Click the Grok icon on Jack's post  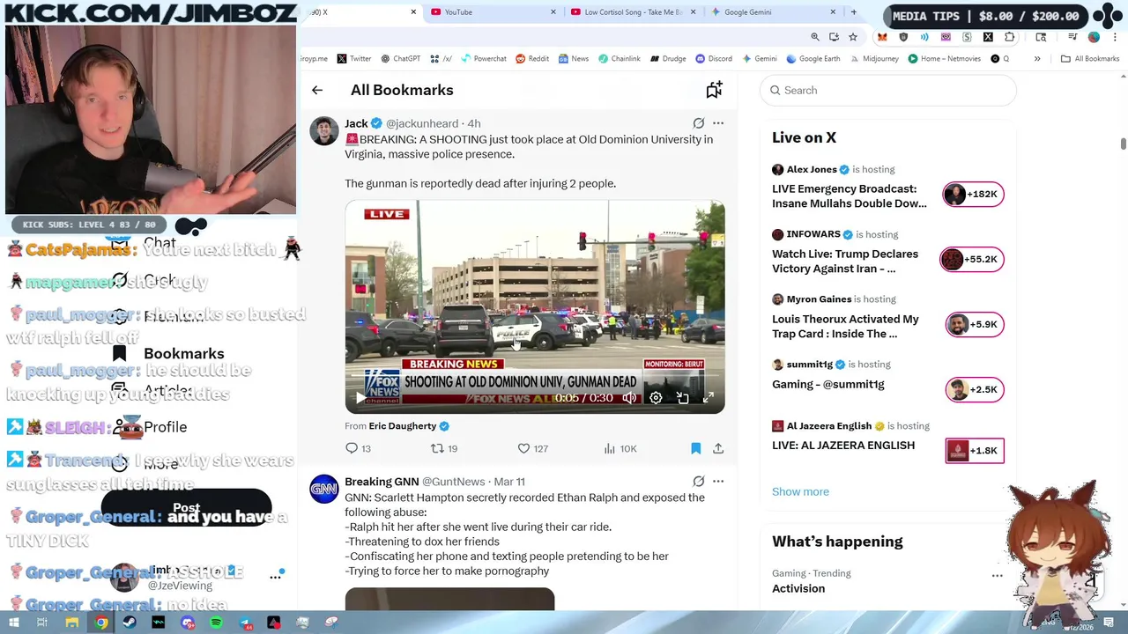click(698, 123)
